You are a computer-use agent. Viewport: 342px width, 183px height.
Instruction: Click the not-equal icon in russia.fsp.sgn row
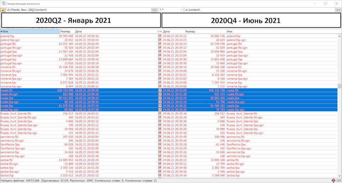160,110
